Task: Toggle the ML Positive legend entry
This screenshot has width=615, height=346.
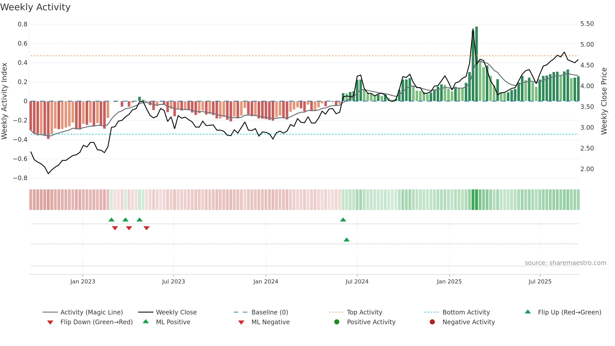Action: click(x=167, y=322)
